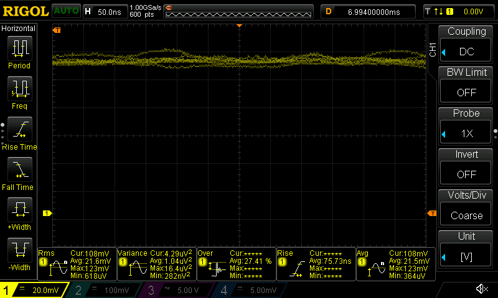Screen dimensions: 498x298
Task: Click the 0.00V trigger level value
Action: [x=473, y=12]
